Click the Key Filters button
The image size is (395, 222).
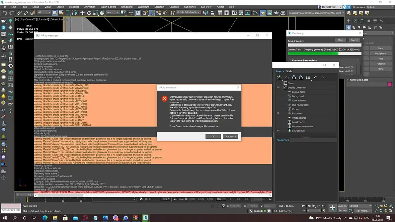pos(363,211)
